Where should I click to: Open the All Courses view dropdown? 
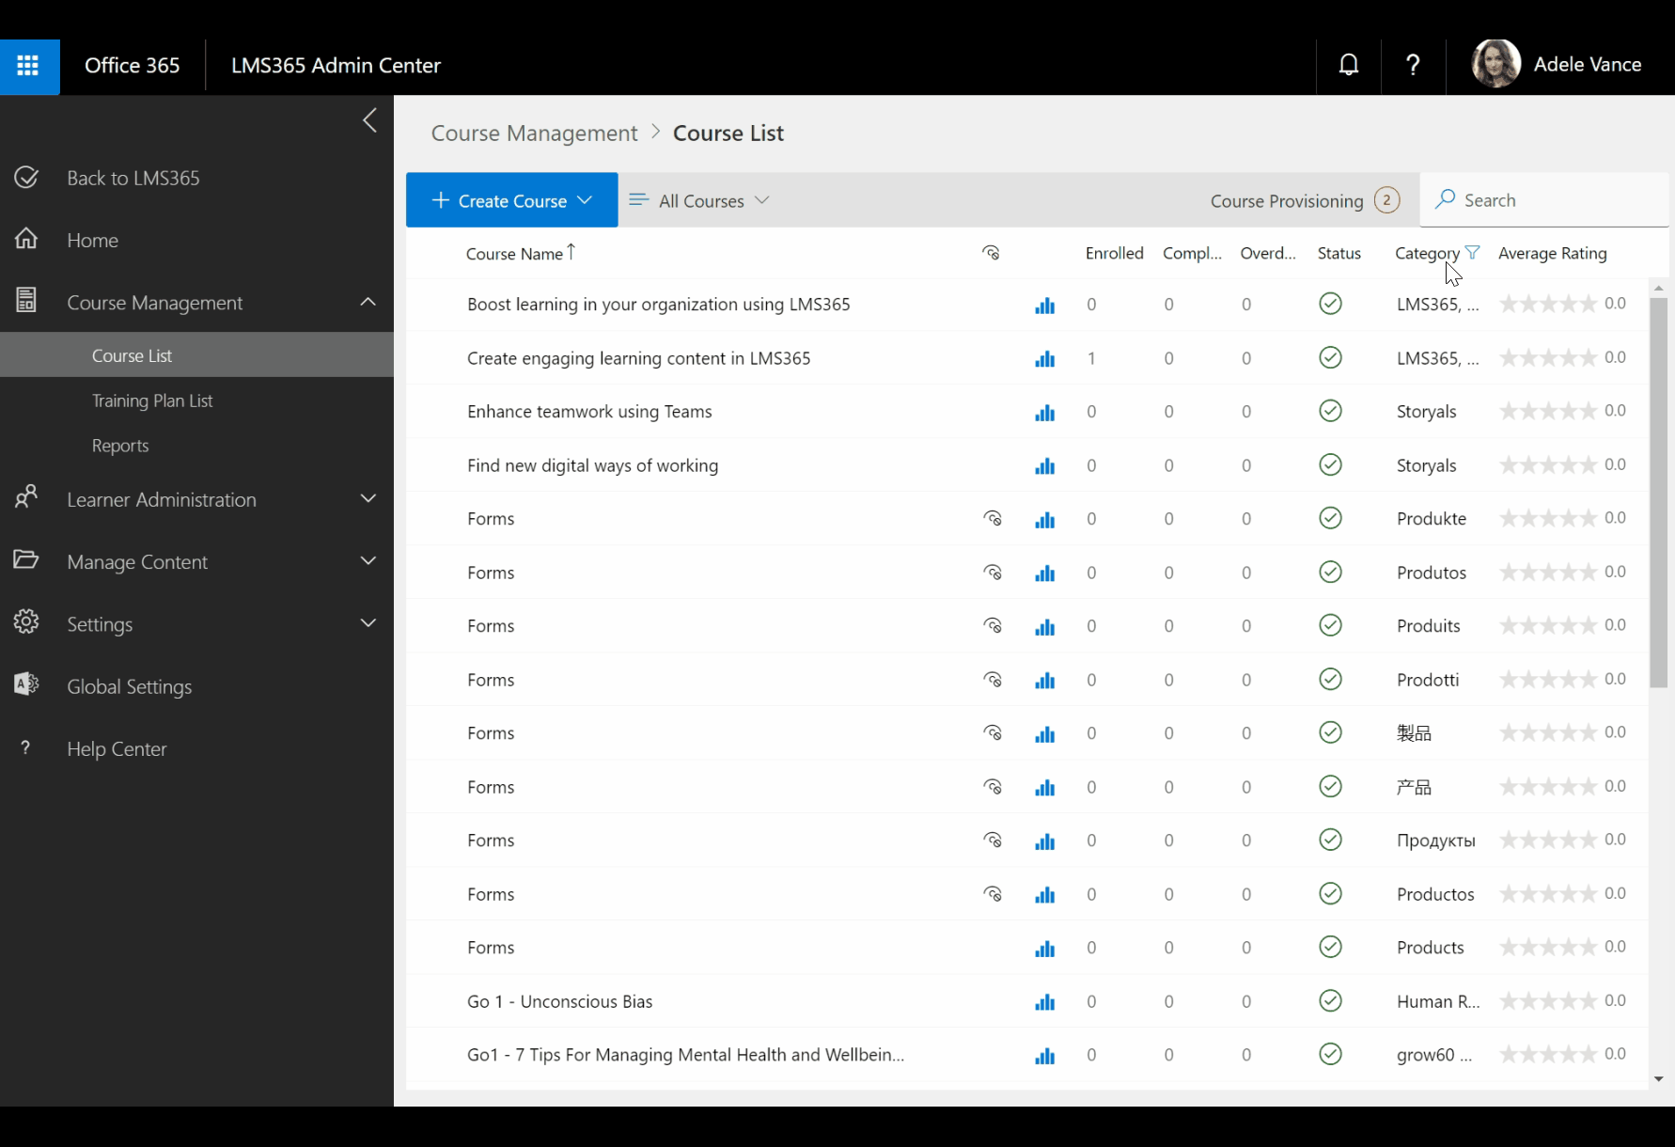point(699,200)
